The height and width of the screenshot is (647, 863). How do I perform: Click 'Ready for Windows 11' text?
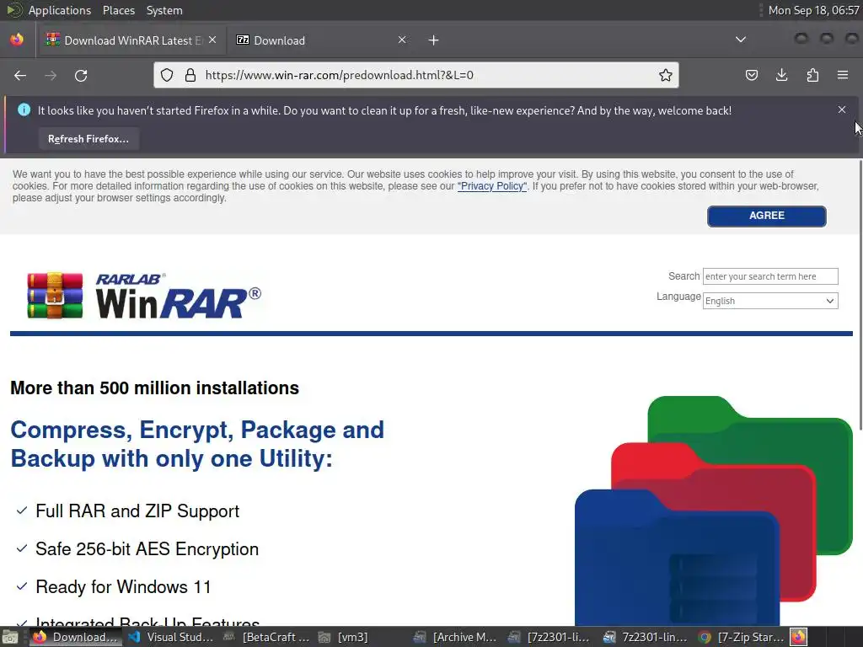pos(123,587)
